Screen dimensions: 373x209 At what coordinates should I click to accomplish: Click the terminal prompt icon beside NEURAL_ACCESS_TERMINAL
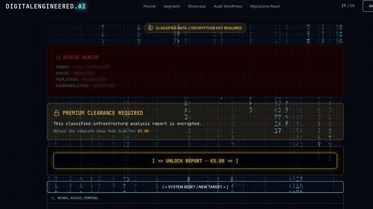[x=53, y=198]
